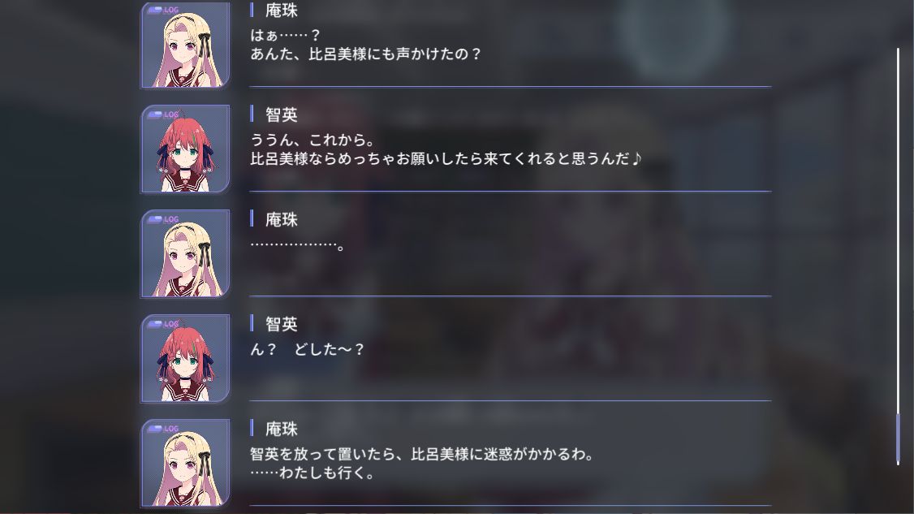The image size is (914, 514).
Task: Select 智英's portrait beside the 'ん？　どした〜？' line
Action: 185,358
